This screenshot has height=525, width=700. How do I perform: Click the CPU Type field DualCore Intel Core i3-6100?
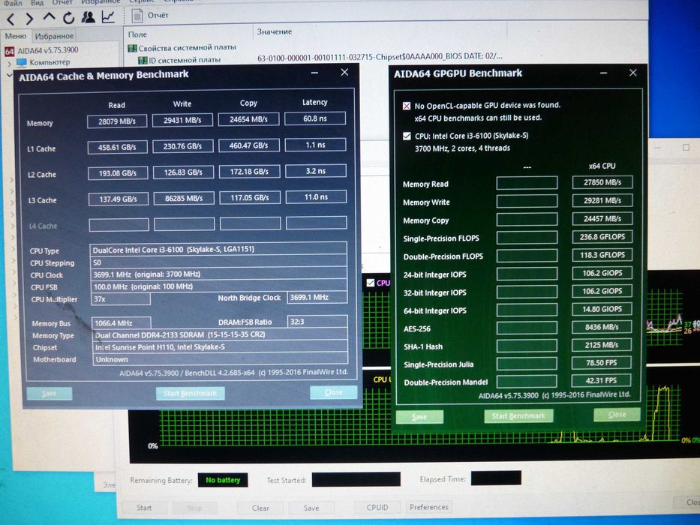pyautogui.click(x=218, y=250)
